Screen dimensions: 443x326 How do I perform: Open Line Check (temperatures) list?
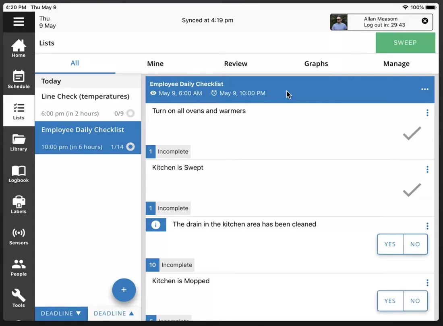(x=88, y=105)
